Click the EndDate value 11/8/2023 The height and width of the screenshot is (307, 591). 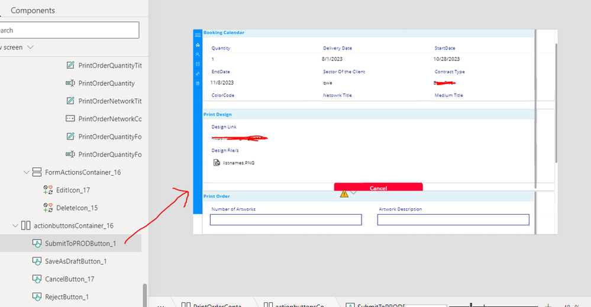pos(222,82)
